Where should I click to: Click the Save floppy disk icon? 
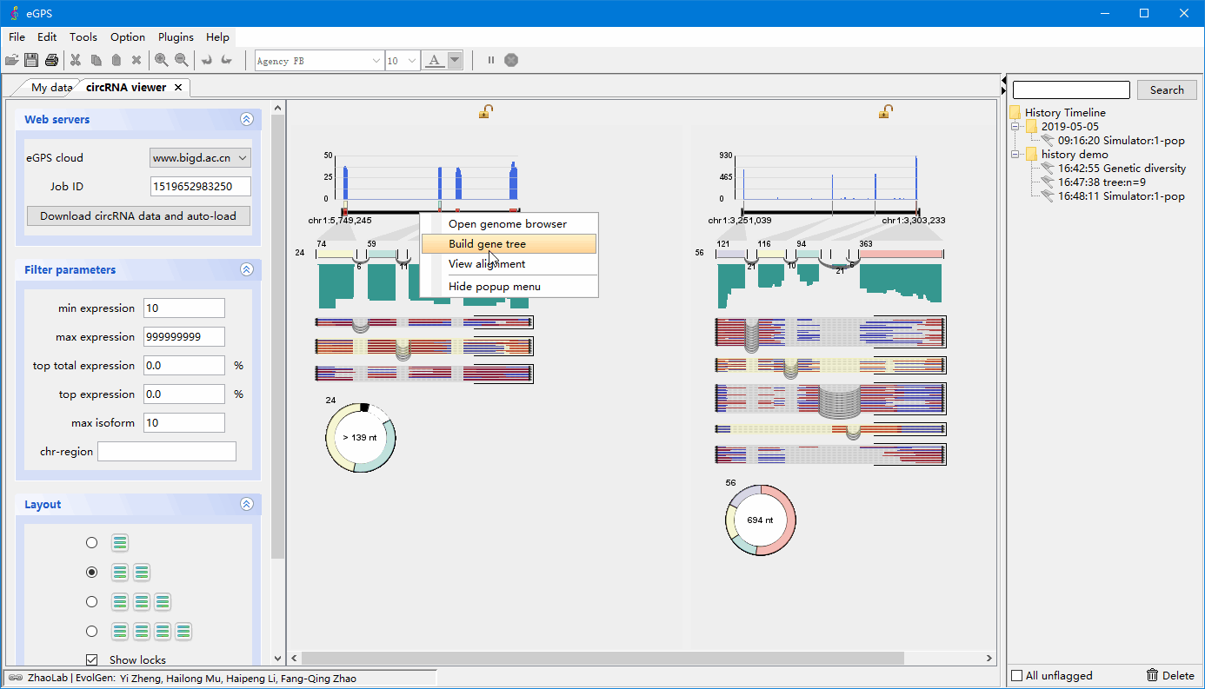(x=31, y=60)
